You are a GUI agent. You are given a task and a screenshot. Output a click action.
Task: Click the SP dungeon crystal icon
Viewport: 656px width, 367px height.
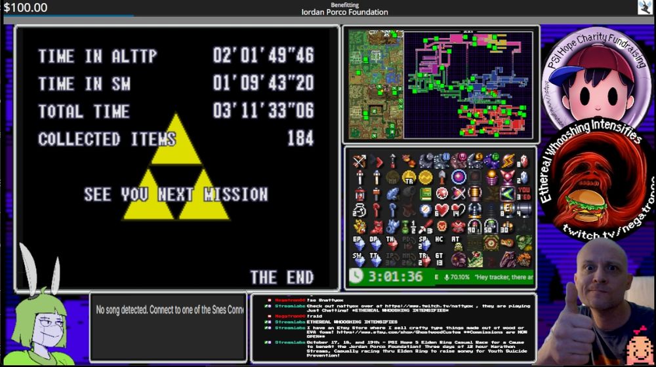click(x=424, y=244)
